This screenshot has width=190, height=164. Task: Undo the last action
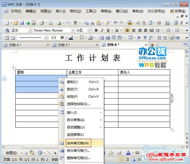115,23
